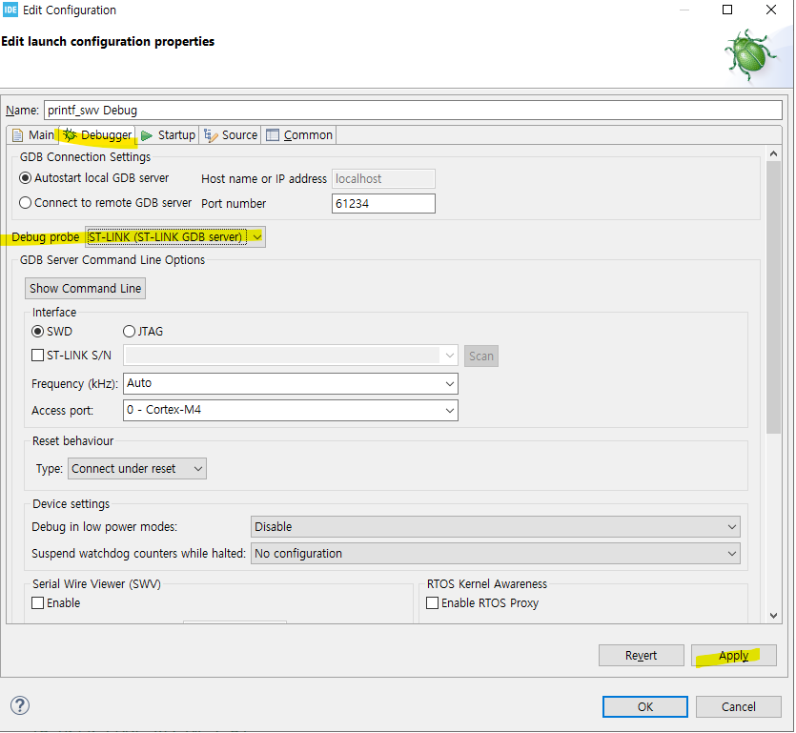Open the Reset behaviour Type dropdown

pos(137,469)
